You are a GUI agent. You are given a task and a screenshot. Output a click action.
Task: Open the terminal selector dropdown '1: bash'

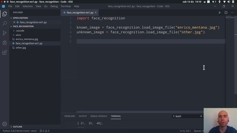[x=187, y=116]
